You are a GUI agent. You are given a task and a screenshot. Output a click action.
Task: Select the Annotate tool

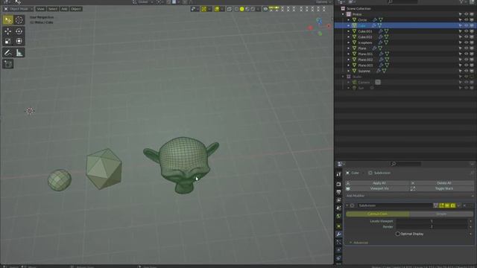(x=8, y=53)
